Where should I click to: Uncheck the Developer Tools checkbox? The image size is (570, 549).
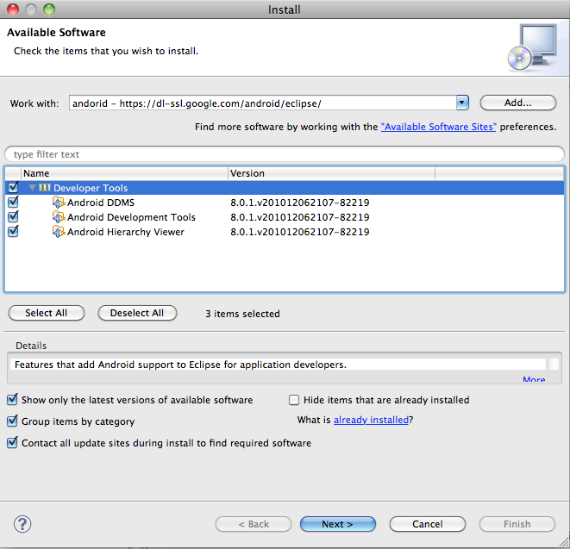point(13,187)
